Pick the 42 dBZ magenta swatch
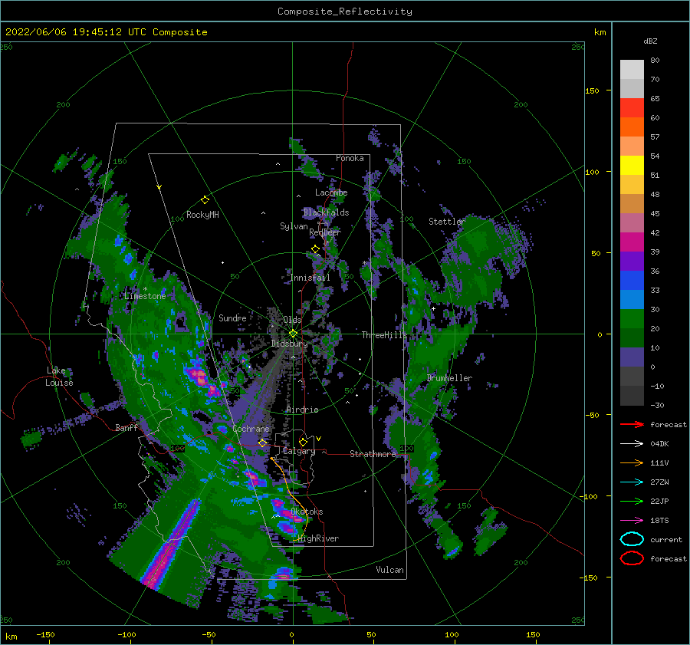Screen dimensions: 690x645 click(x=632, y=242)
